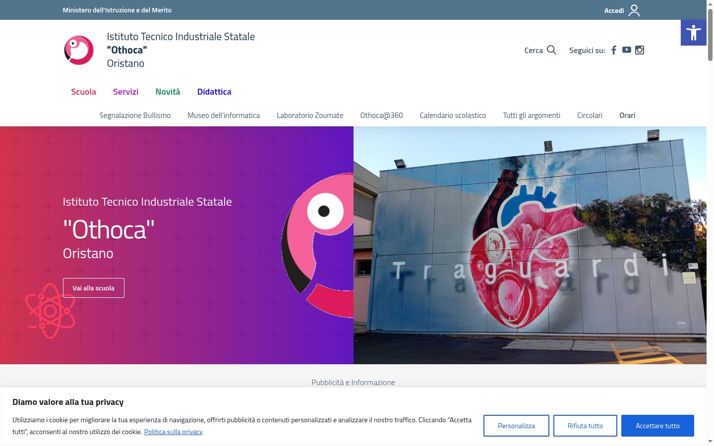Open the Novità menu
This screenshot has height=446, width=714.
[x=168, y=92]
